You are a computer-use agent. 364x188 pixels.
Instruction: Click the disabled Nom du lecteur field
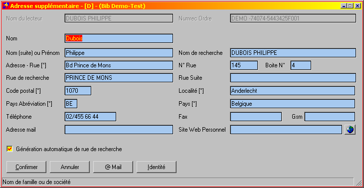(x=119, y=18)
